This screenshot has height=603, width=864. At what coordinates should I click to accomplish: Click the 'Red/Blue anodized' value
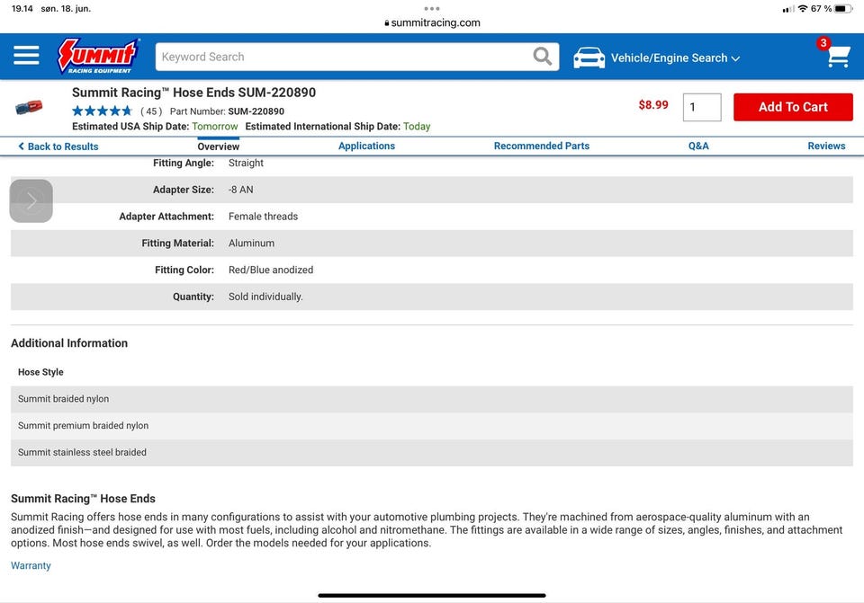click(x=271, y=270)
